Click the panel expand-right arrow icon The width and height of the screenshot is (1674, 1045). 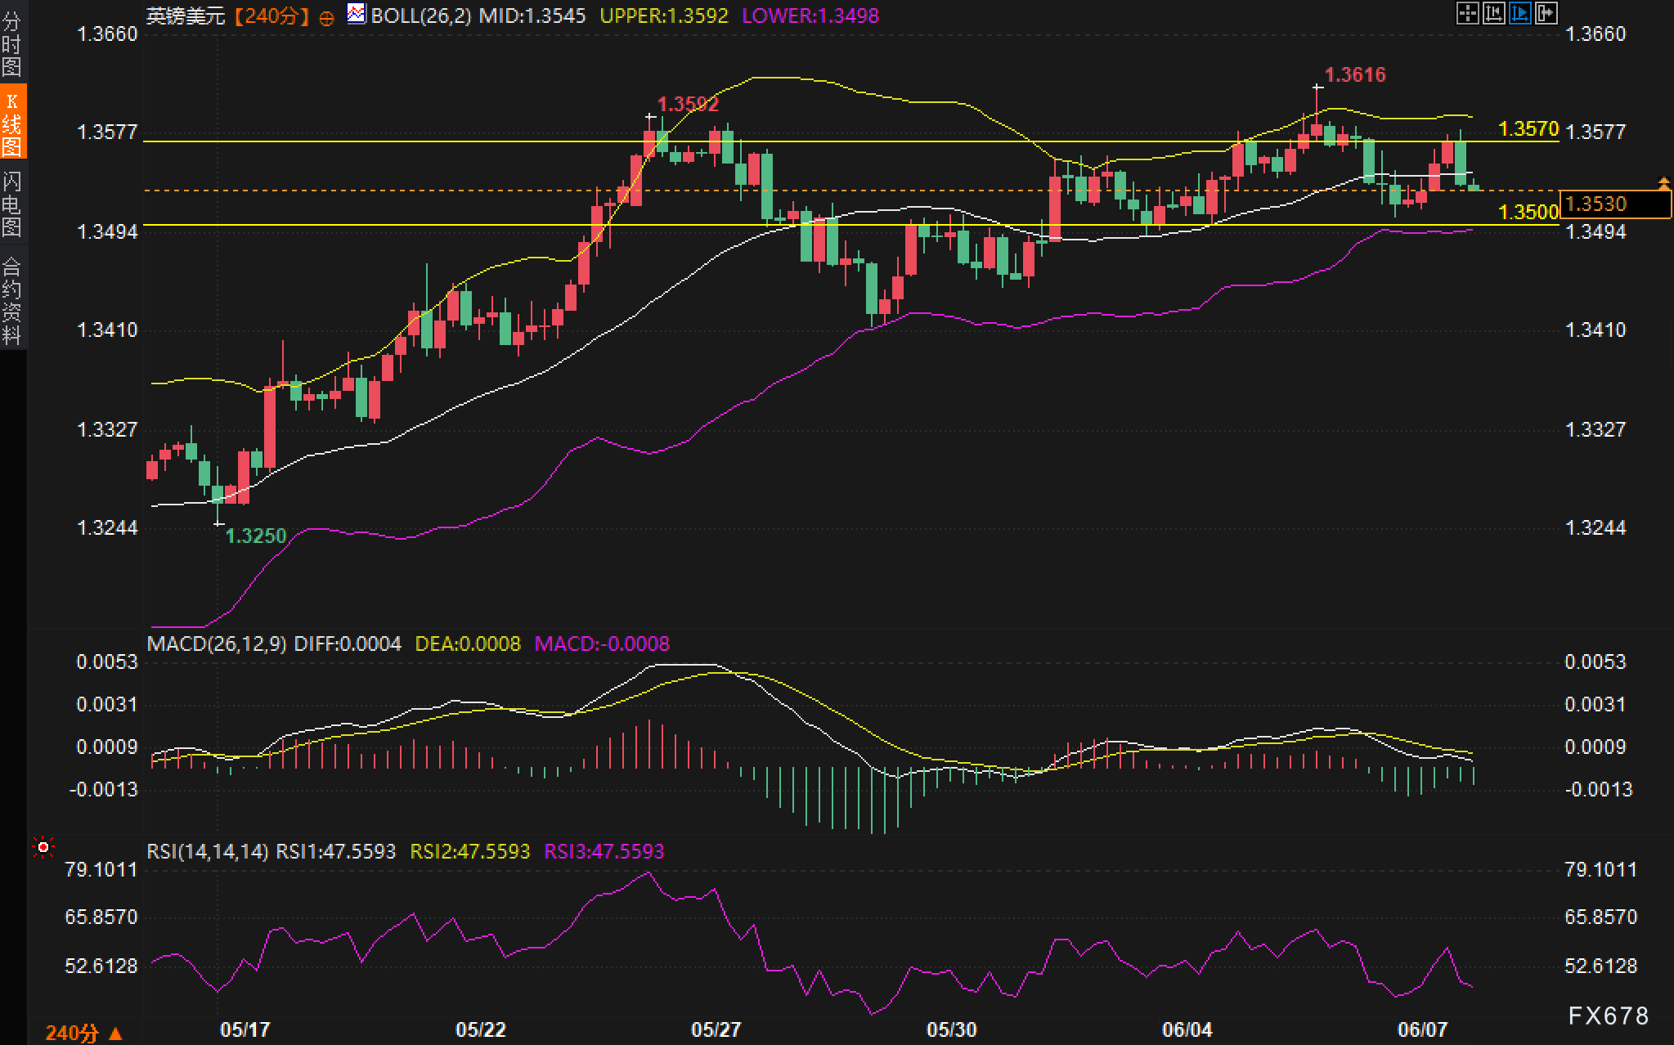pyautogui.click(x=1546, y=13)
